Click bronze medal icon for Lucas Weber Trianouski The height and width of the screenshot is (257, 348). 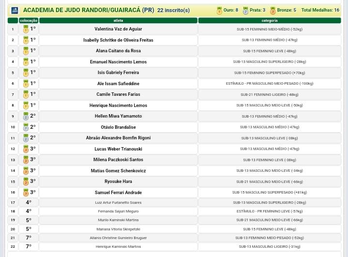point(26,149)
